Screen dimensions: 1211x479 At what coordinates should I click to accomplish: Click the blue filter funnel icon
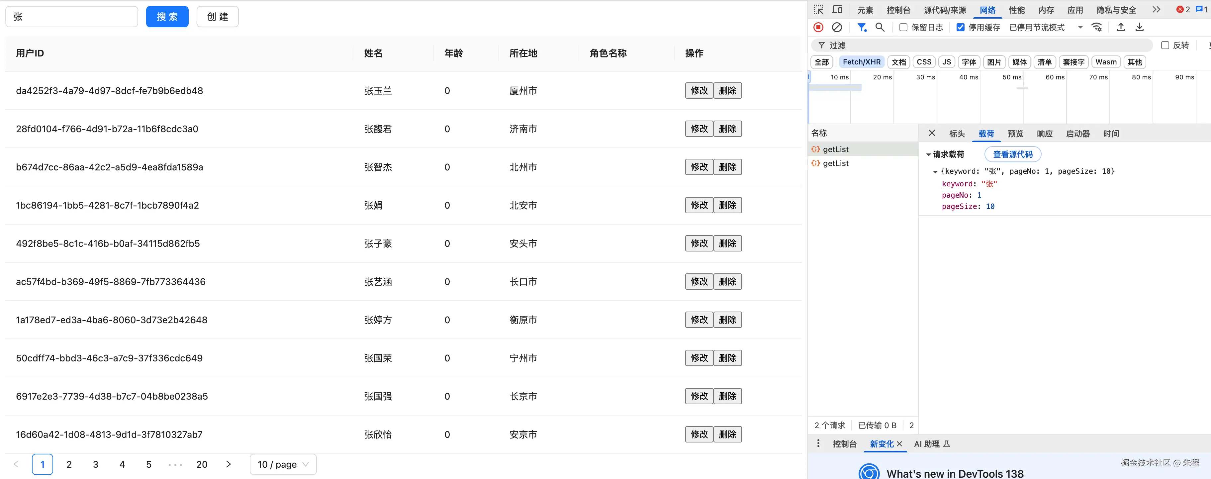861,27
